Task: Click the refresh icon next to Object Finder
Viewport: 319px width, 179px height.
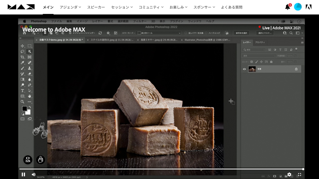Action: [100, 33]
